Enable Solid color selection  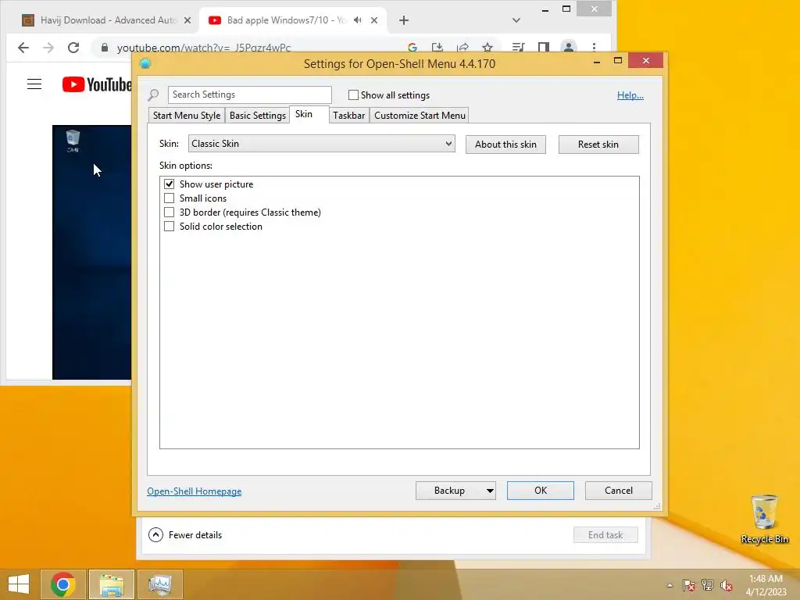coord(169,226)
